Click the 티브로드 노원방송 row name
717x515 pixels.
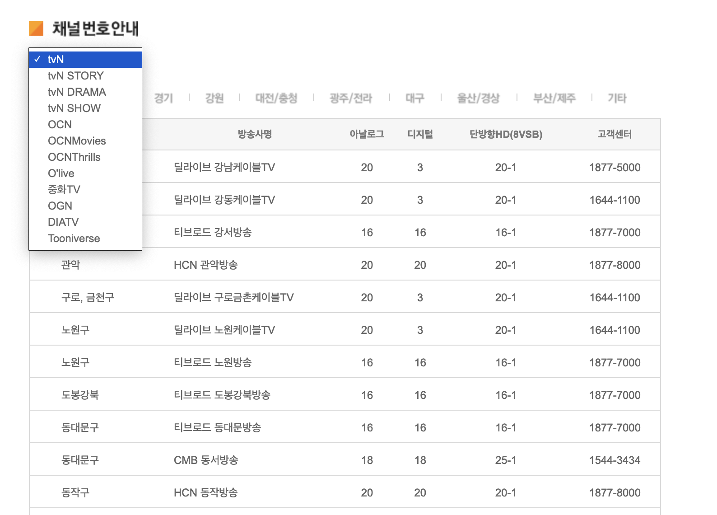[x=213, y=362]
